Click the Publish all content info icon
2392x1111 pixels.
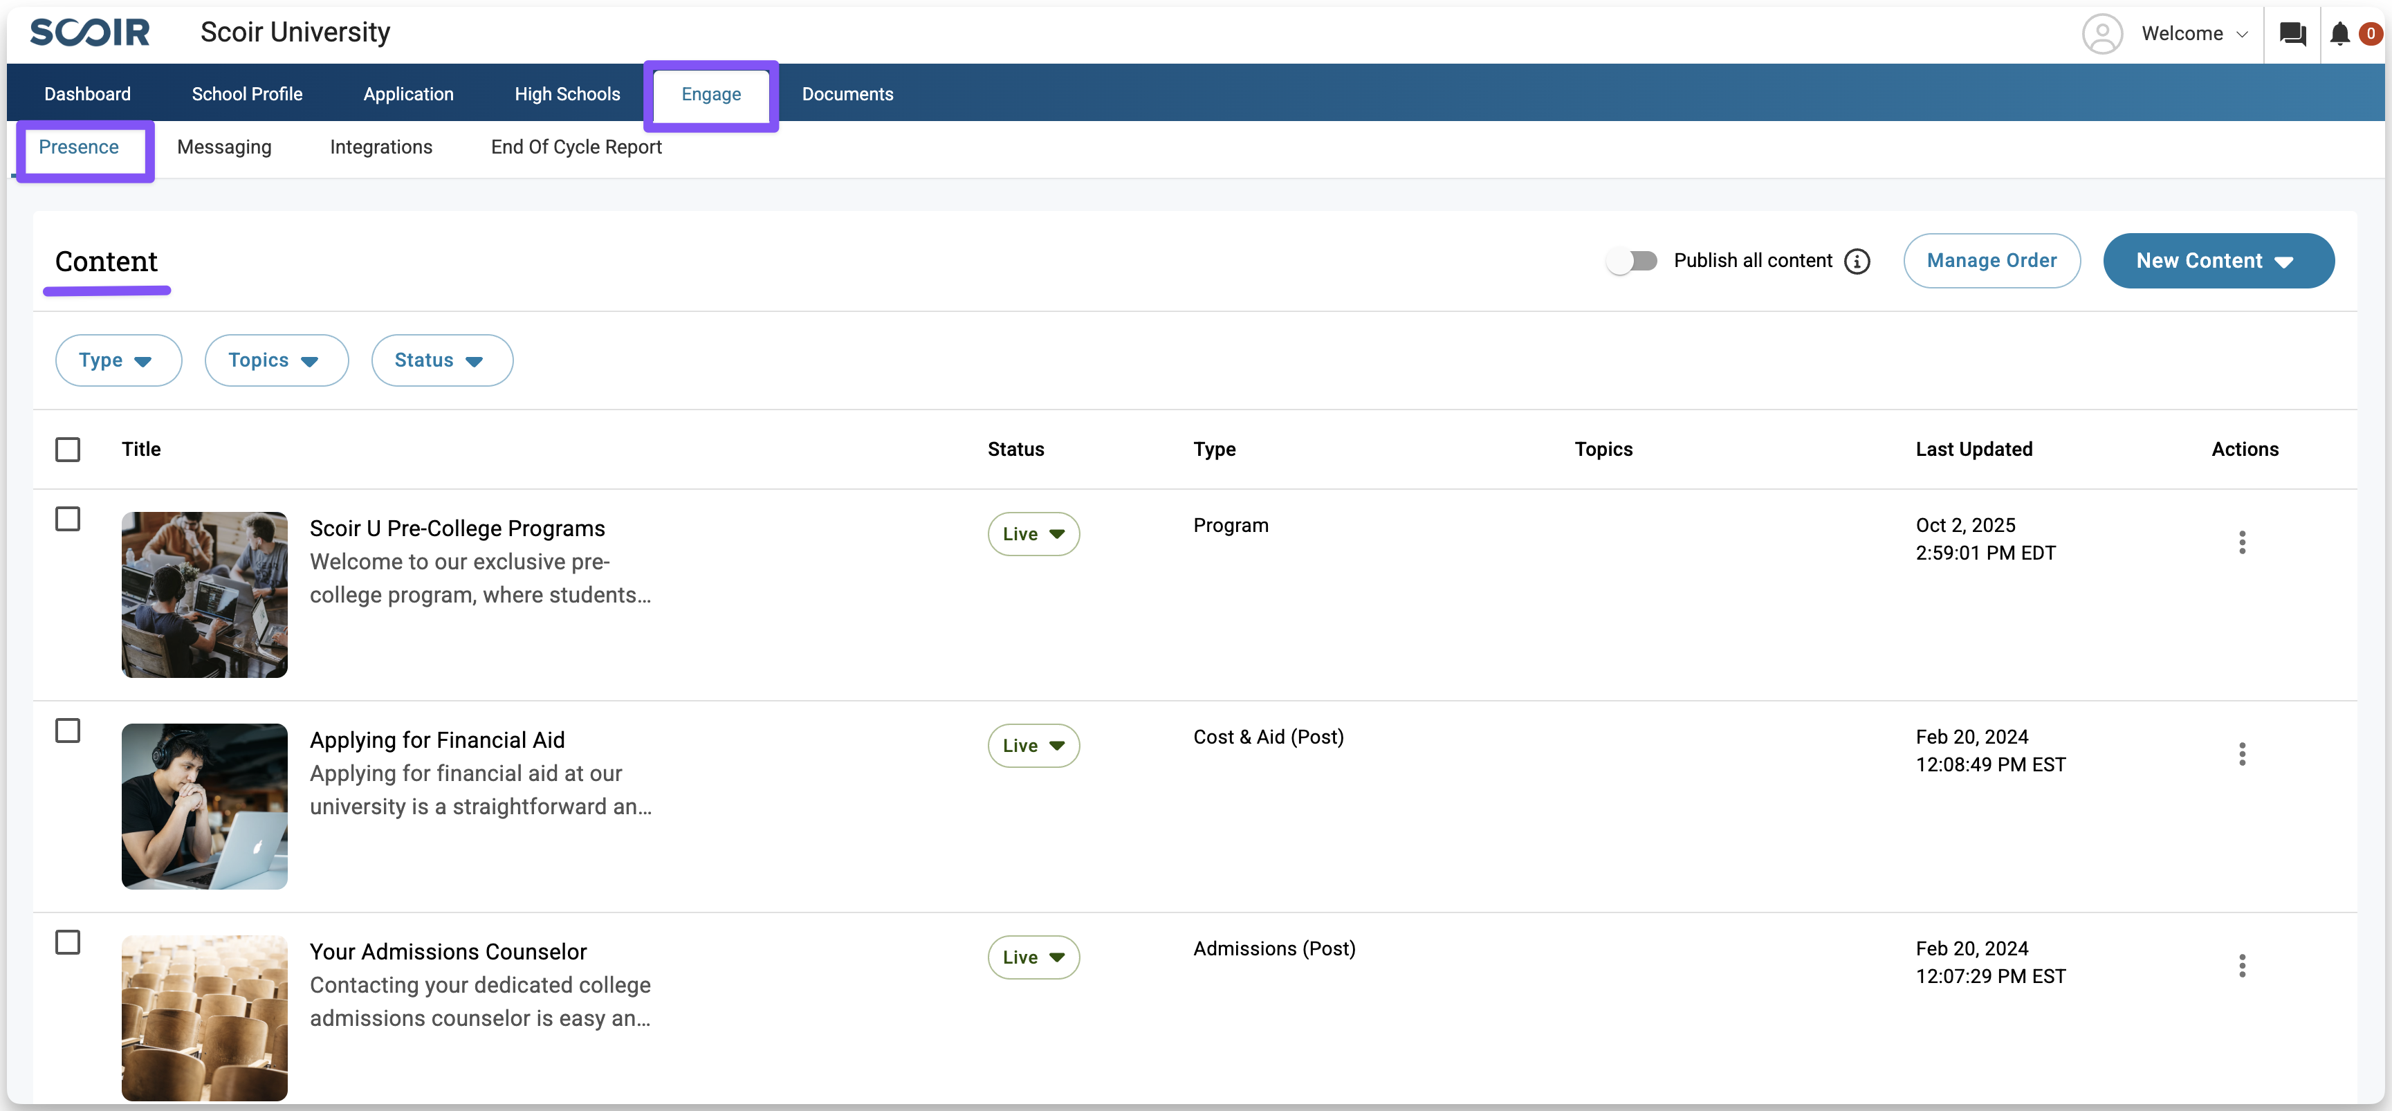point(1856,262)
